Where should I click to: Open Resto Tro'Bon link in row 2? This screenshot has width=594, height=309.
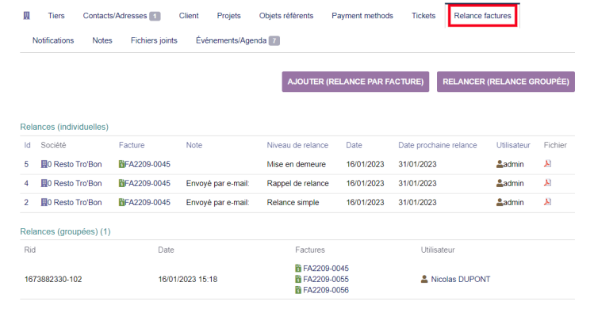click(75, 202)
